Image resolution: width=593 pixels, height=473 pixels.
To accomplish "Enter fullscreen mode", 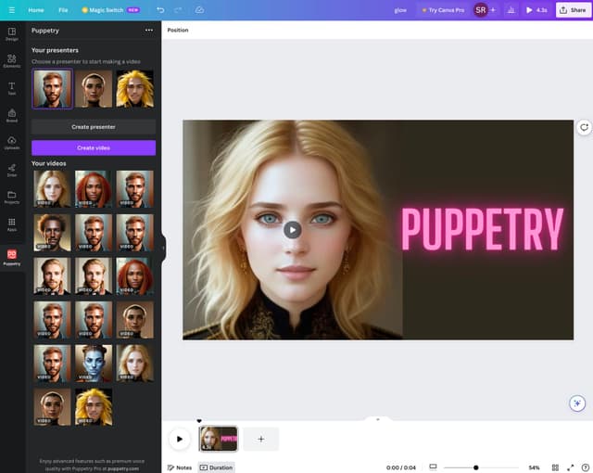I will (x=571, y=467).
